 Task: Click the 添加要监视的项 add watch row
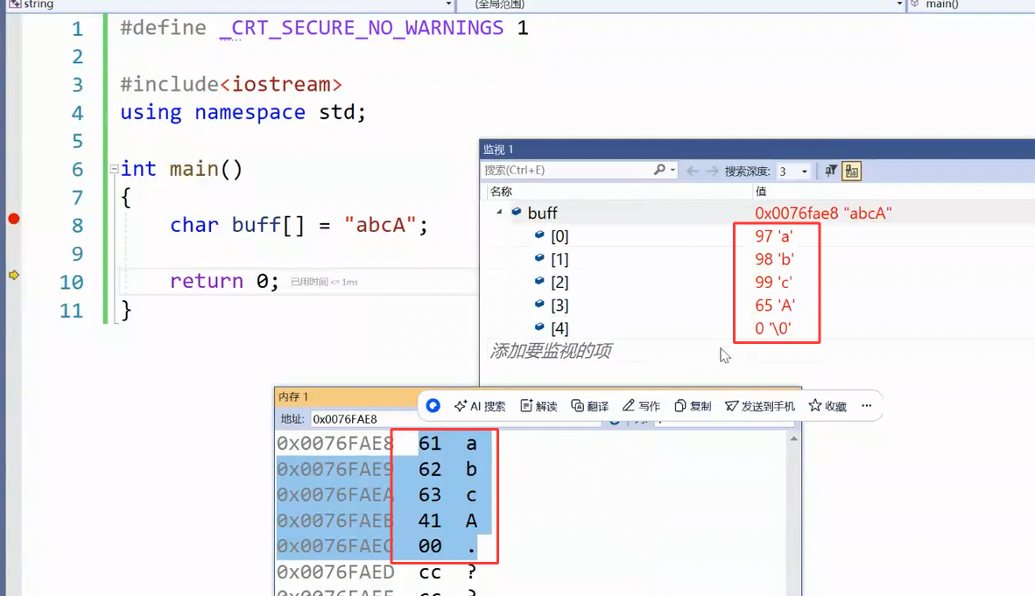[x=551, y=350]
